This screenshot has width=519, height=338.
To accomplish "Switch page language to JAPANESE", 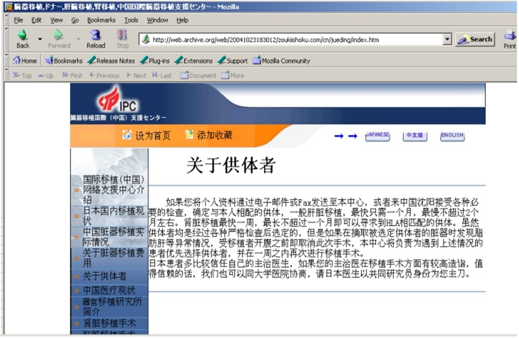I will 377,136.
